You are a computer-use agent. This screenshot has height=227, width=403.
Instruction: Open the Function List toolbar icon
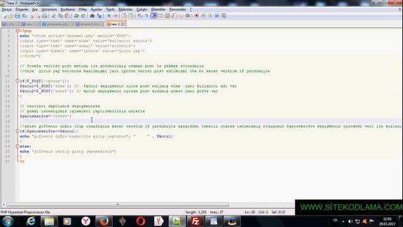tap(174, 16)
